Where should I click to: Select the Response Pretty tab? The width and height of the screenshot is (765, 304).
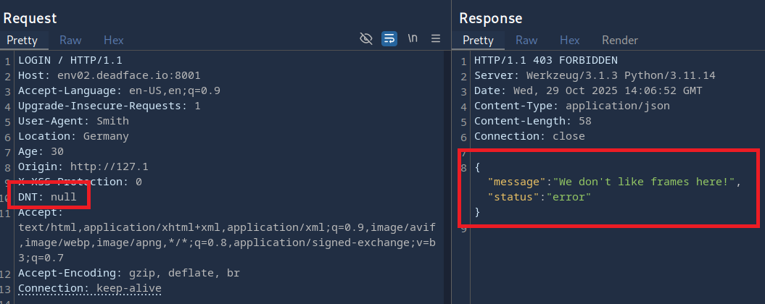point(478,41)
